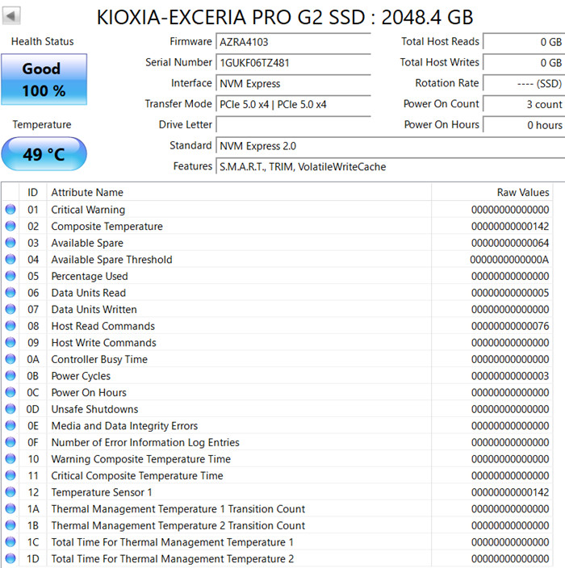Select the Power Cycles attribute name
The height and width of the screenshot is (568, 565).
81,376
